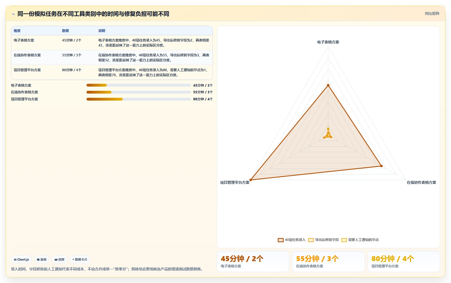The height and width of the screenshot is (283, 451).
Task: Click the 在线协作表格方案 progress bar
Action: pyautogui.click(x=138, y=92)
